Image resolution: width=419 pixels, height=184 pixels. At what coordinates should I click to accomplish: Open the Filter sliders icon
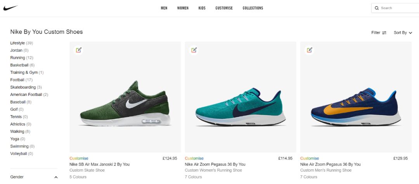point(384,33)
